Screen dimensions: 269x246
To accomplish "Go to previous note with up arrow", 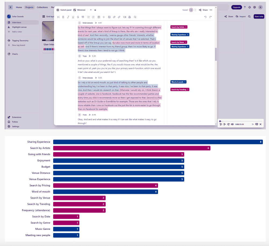I will 91,10.
